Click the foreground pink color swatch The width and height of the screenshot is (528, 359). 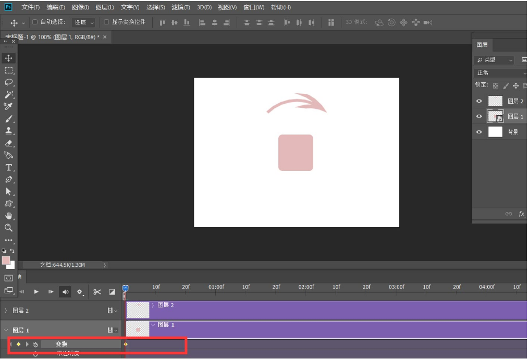[x=6, y=260]
